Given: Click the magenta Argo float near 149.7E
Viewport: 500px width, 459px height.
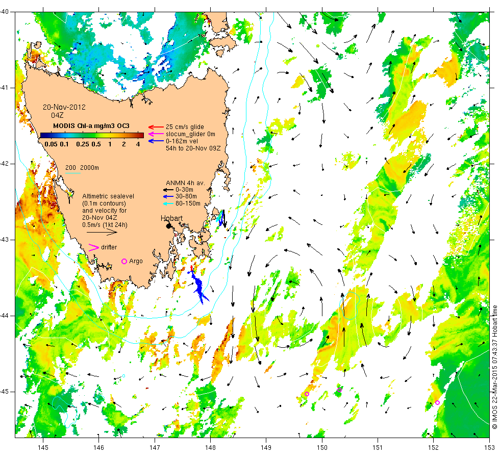Looking at the screenshot, I should tap(307, 394).
